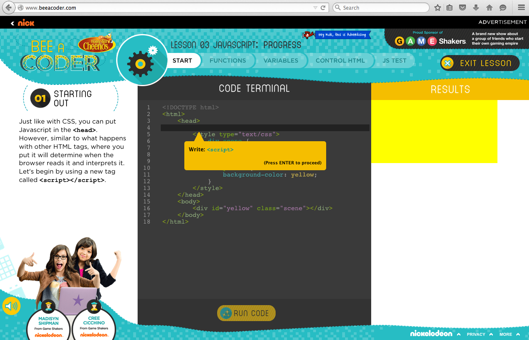Click 'Lesson 03 Javascript: Progress' title
The width and height of the screenshot is (529, 340).
pyautogui.click(x=236, y=45)
